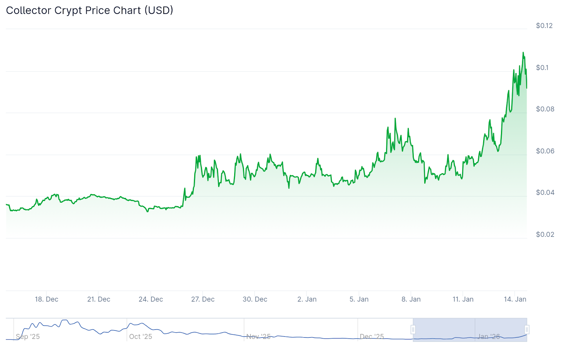Screen dimensions: 561x350
Task: Click the 24. Dec x-axis date label
Action: [151, 299]
